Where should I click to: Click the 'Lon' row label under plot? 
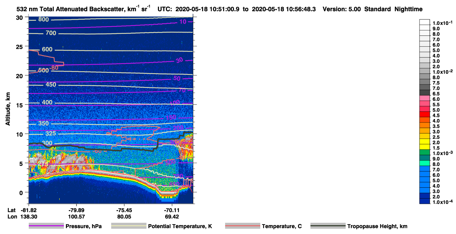(x=12, y=217)
